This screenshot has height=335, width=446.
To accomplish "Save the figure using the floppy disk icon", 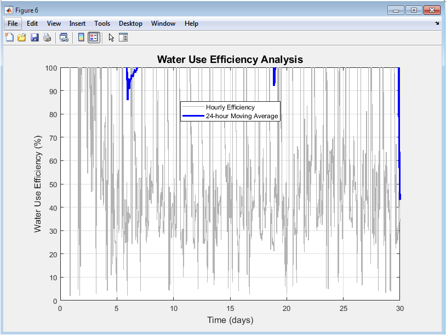I will (x=35, y=38).
